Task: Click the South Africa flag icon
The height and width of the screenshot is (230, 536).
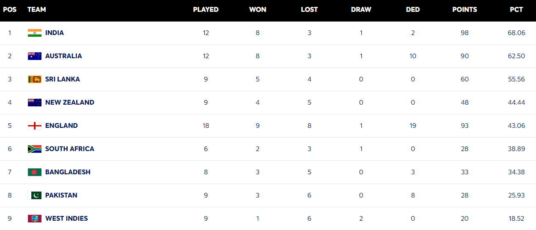Action: (x=35, y=149)
